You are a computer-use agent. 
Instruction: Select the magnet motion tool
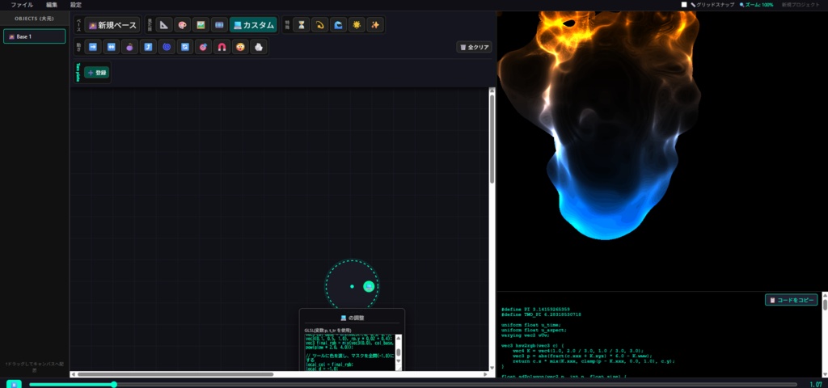click(x=222, y=47)
